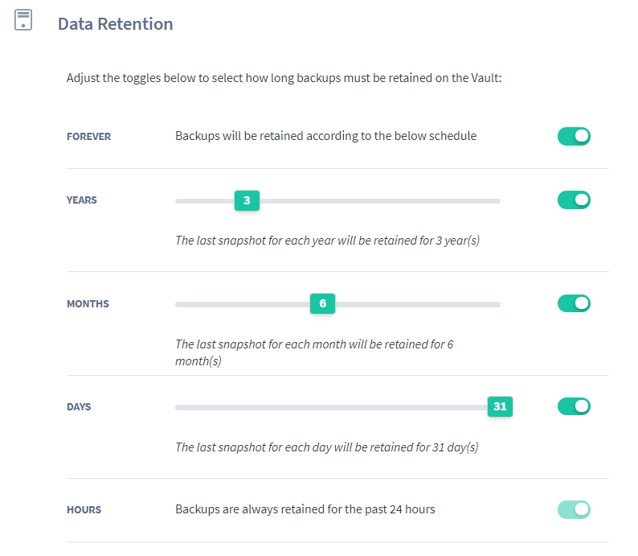This screenshot has width=638, height=556.
Task: Click the FOREVER label
Action: tap(88, 137)
